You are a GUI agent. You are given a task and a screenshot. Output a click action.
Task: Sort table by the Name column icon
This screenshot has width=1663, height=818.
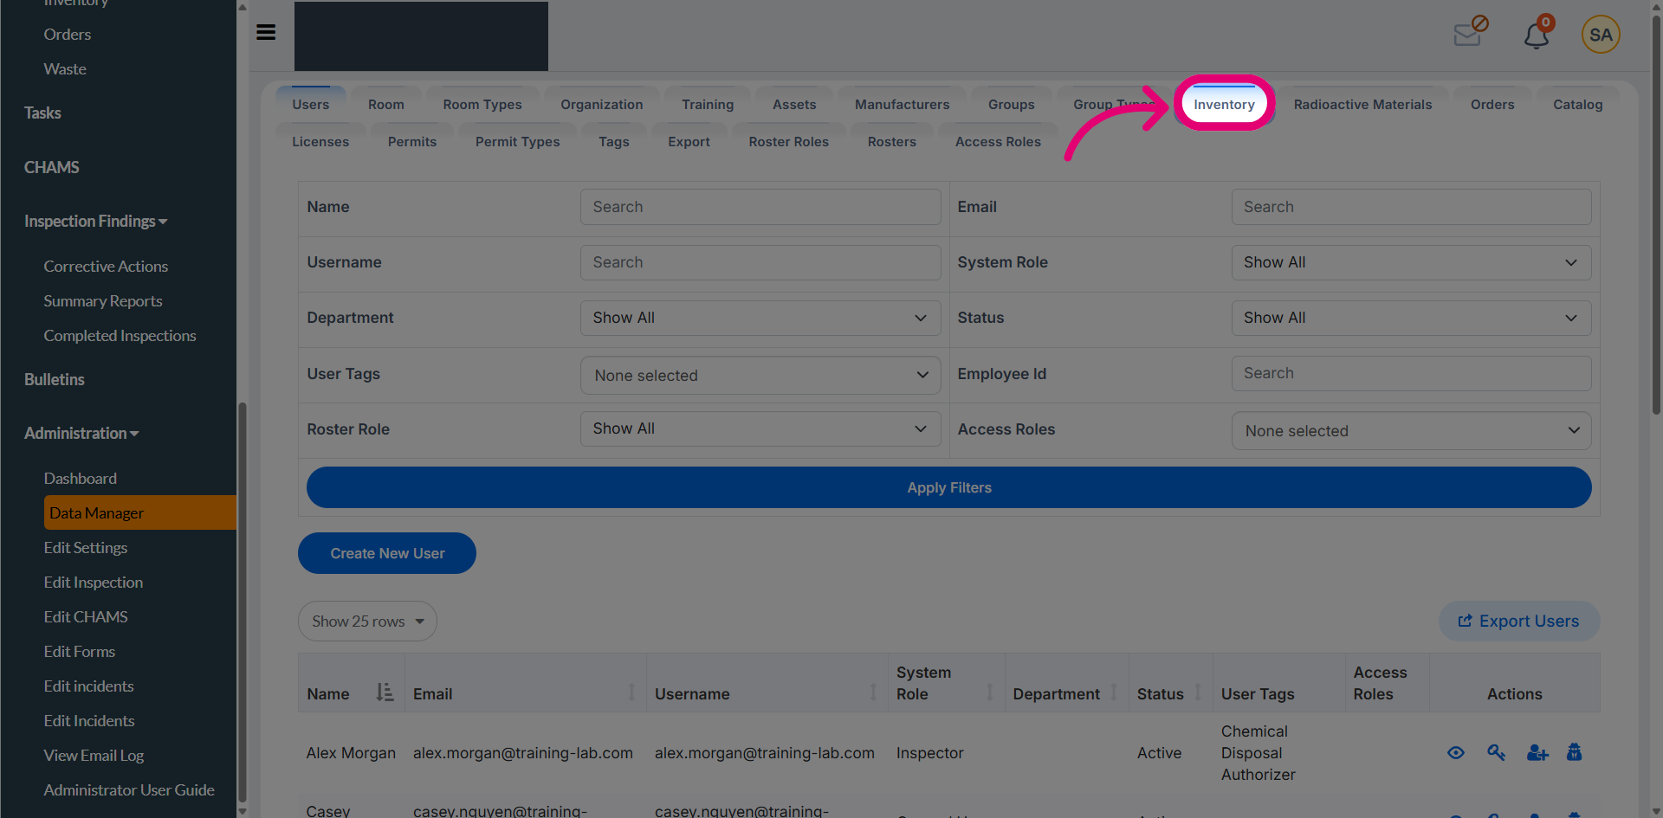point(385,692)
